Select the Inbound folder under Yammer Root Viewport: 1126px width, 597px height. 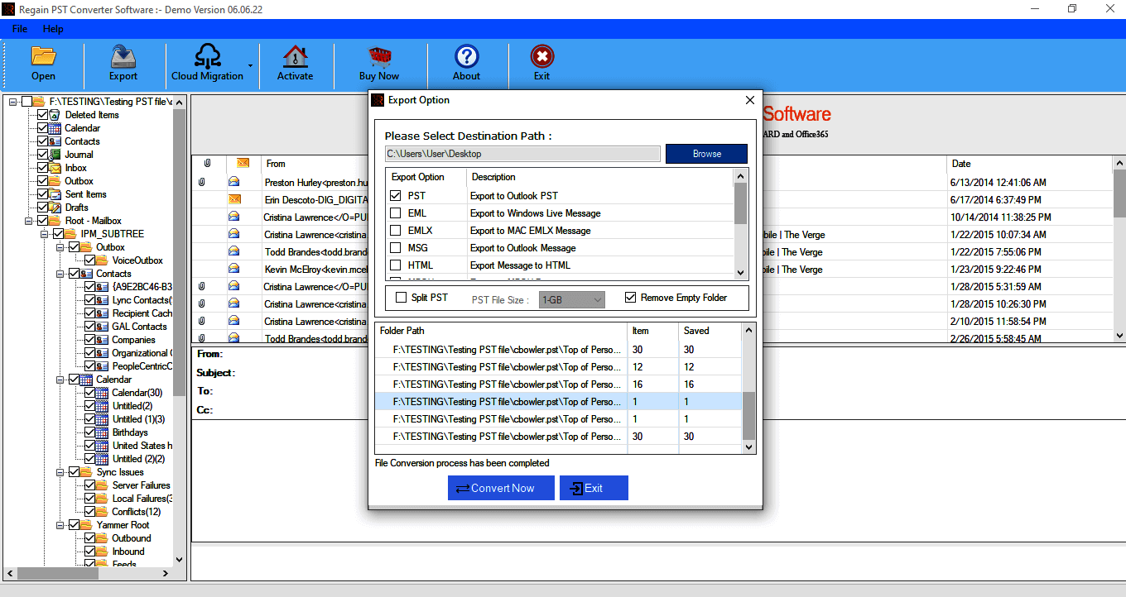tap(128, 552)
